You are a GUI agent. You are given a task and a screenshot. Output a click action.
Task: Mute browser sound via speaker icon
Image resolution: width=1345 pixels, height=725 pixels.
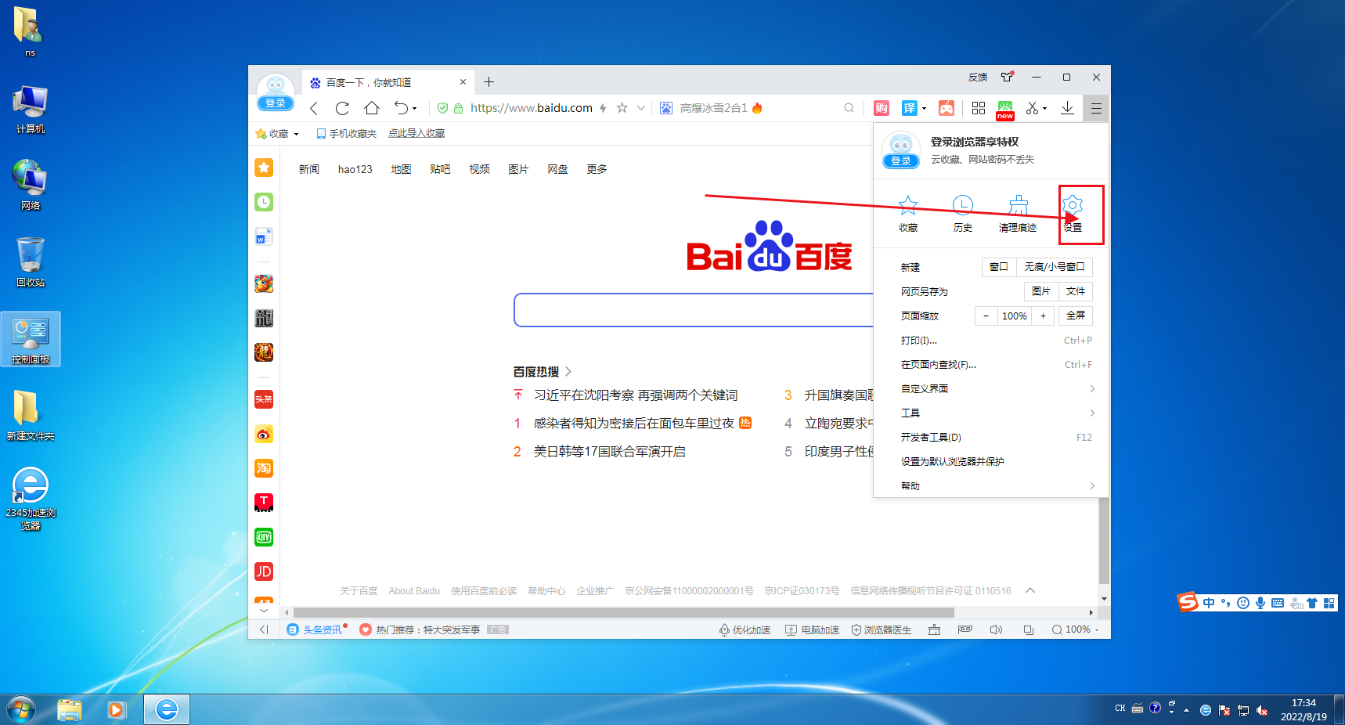[996, 629]
